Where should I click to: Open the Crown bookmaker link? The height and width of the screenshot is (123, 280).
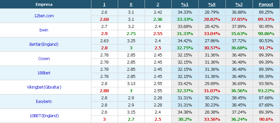(x=44, y=58)
